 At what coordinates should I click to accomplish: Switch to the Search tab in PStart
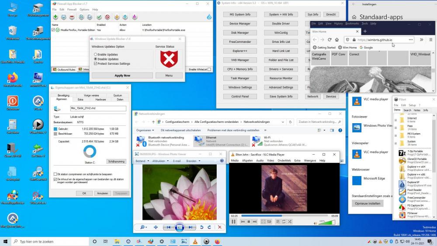[x=407, y=110]
